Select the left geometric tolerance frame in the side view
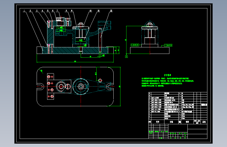The width and height of the screenshot is (227, 147). pos(135,45)
